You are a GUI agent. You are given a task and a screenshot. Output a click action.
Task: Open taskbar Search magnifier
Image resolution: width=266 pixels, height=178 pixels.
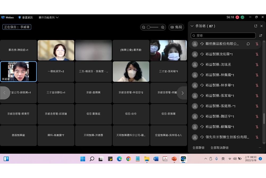point(92,159)
